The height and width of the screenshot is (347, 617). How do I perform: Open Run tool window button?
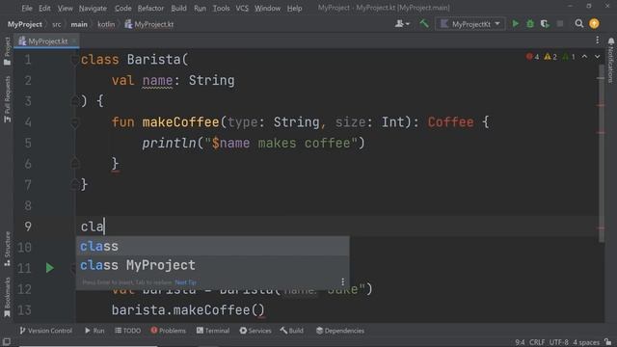(x=94, y=331)
